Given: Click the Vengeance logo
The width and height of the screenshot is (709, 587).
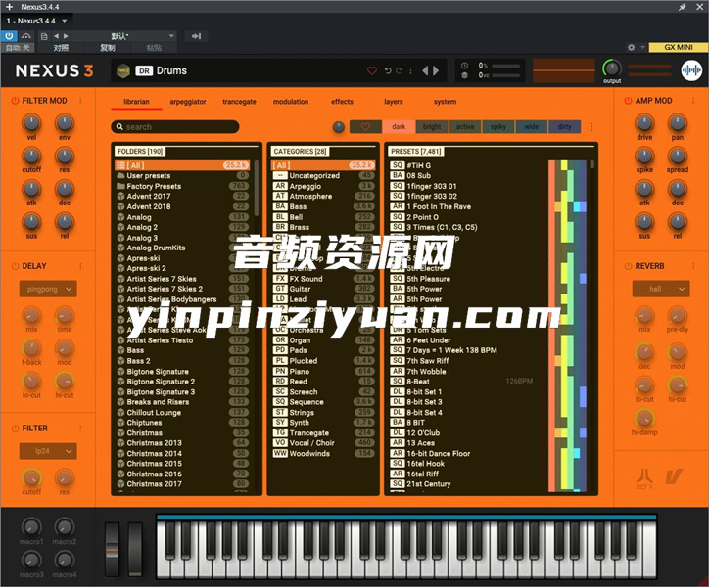Looking at the screenshot, I should pos(674,476).
